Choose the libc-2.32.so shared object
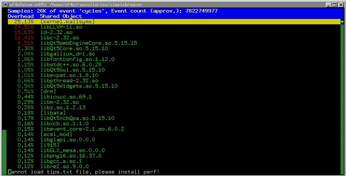 pos(60,38)
